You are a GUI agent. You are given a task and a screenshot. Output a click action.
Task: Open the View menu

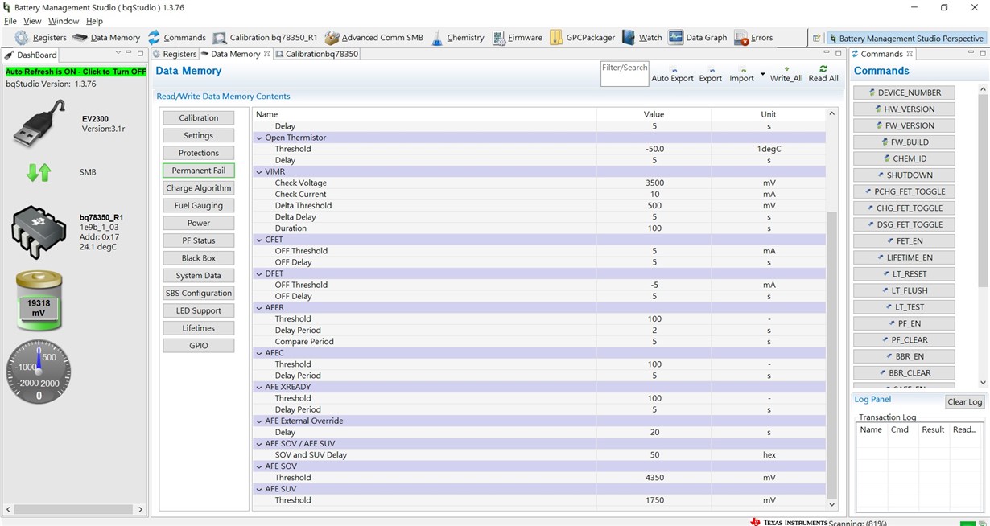(x=32, y=21)
